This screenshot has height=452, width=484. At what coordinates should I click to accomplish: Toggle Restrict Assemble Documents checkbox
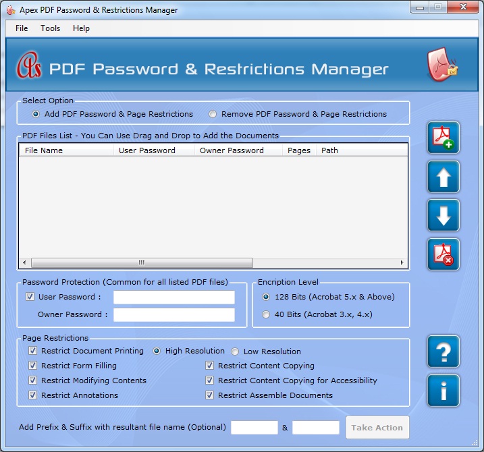click(209, 395)
